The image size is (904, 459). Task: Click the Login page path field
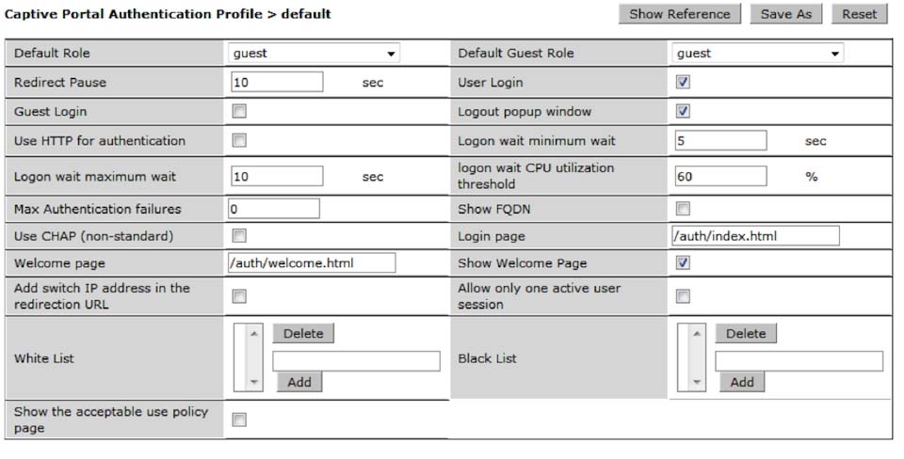[755, 235]
